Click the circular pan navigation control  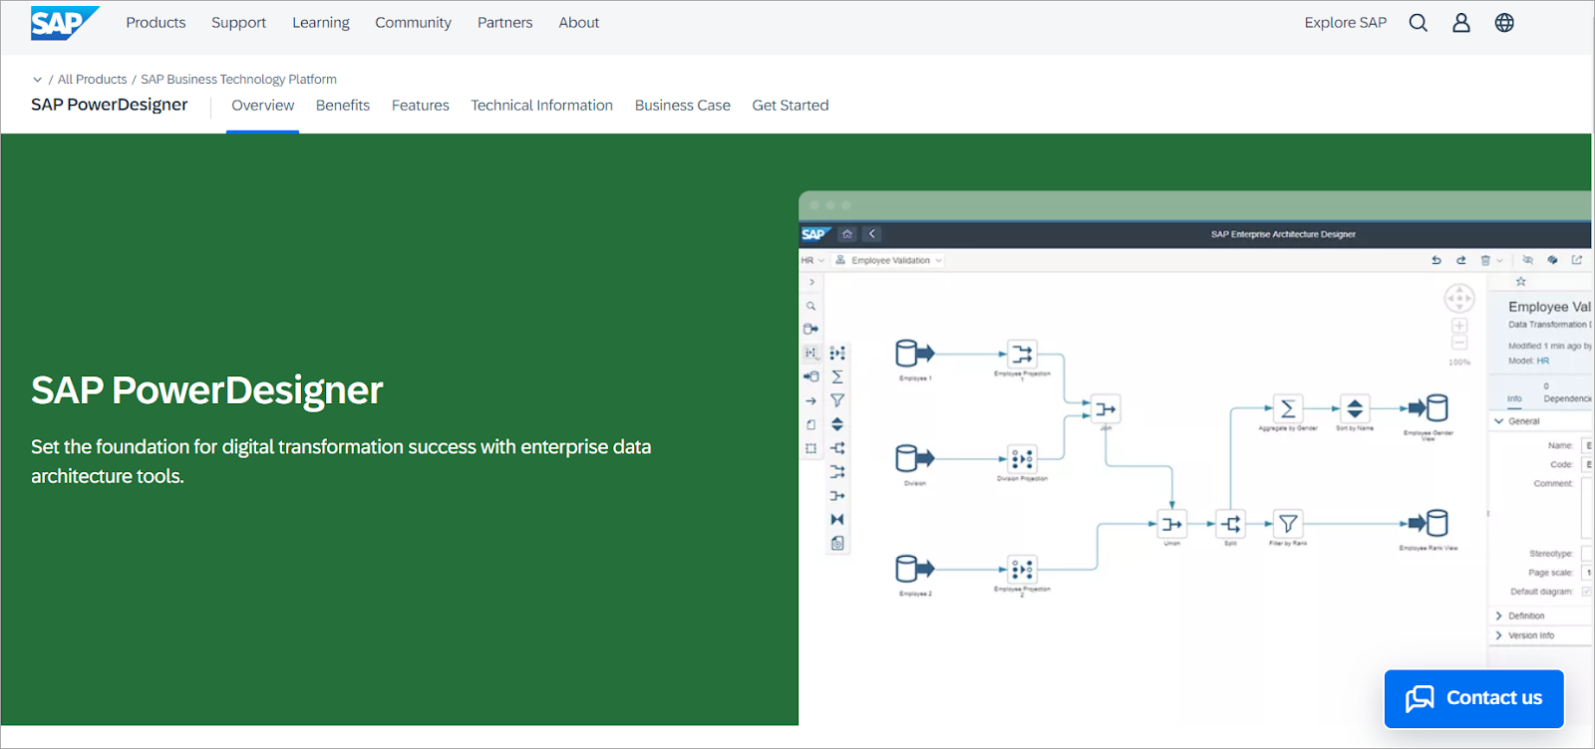1459,299
